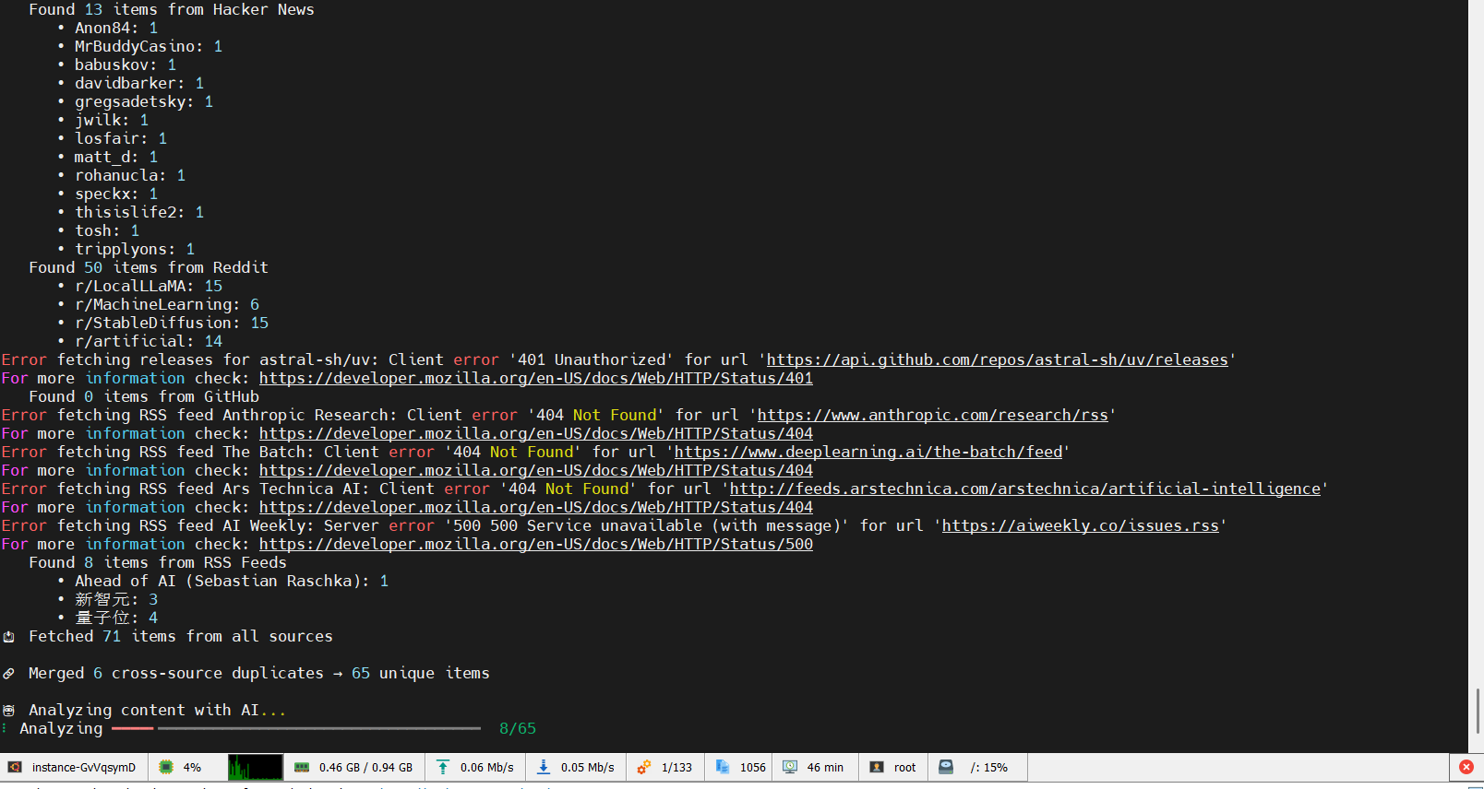Click the files icon beside 1056
Viewport: 1484px width, 789px height.
click(723, 767)
